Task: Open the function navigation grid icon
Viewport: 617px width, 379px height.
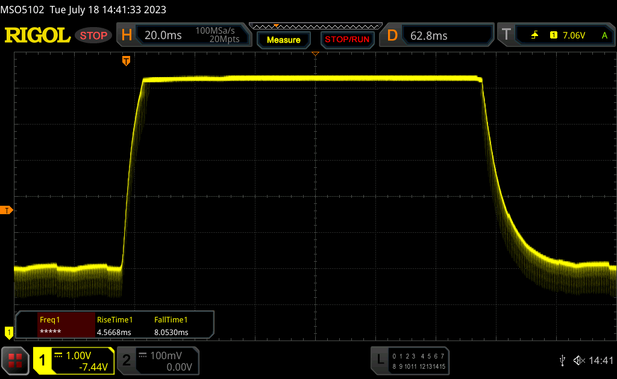Action: 15,360
